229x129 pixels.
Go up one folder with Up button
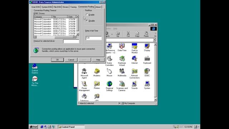point(118,34)
